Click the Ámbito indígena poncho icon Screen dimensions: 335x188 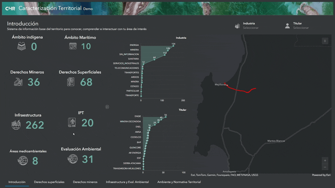pos(22,46)
